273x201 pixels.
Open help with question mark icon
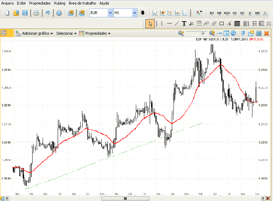pos(59,13)
